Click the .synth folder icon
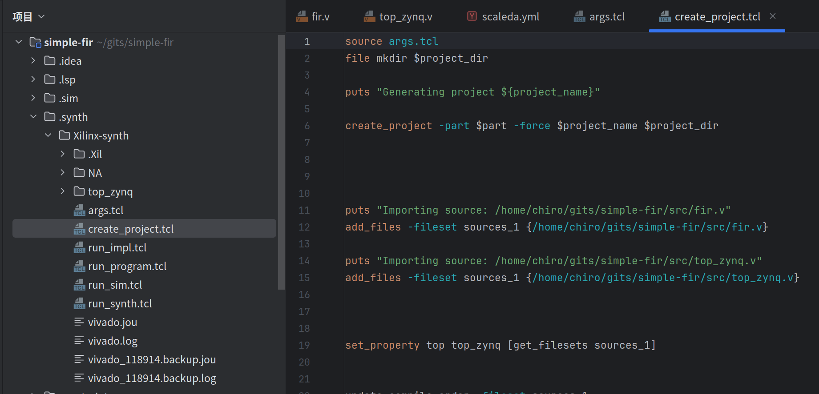Image resolution: width=819 pixels, height=394 pixels. coord(50,116)
